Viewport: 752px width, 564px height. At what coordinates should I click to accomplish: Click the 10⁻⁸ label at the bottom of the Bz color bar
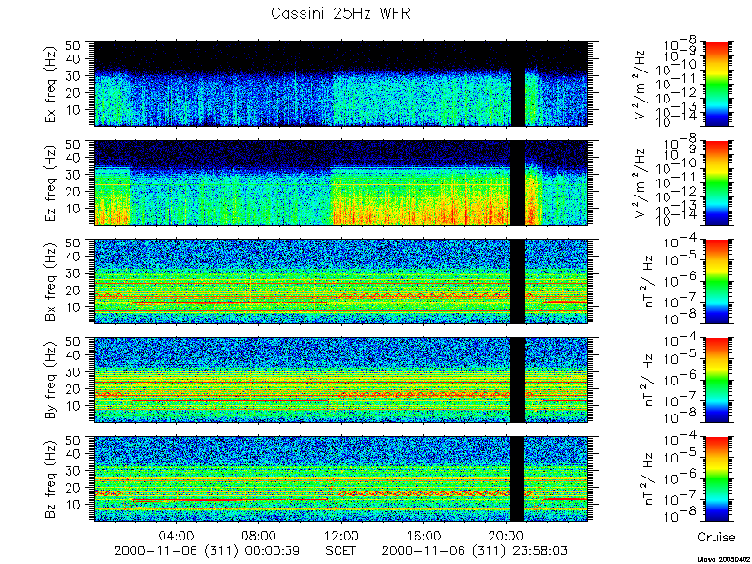[681, 517]
